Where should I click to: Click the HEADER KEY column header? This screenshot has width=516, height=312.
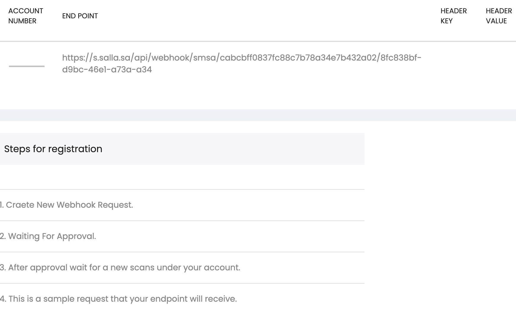(453, 16)
